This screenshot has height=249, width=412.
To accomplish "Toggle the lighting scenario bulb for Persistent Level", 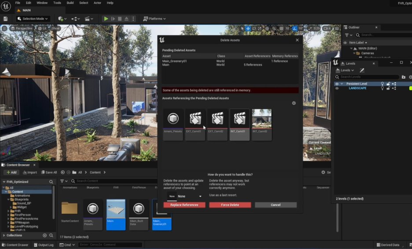I will pyautogui.click(x=383, y=84).
